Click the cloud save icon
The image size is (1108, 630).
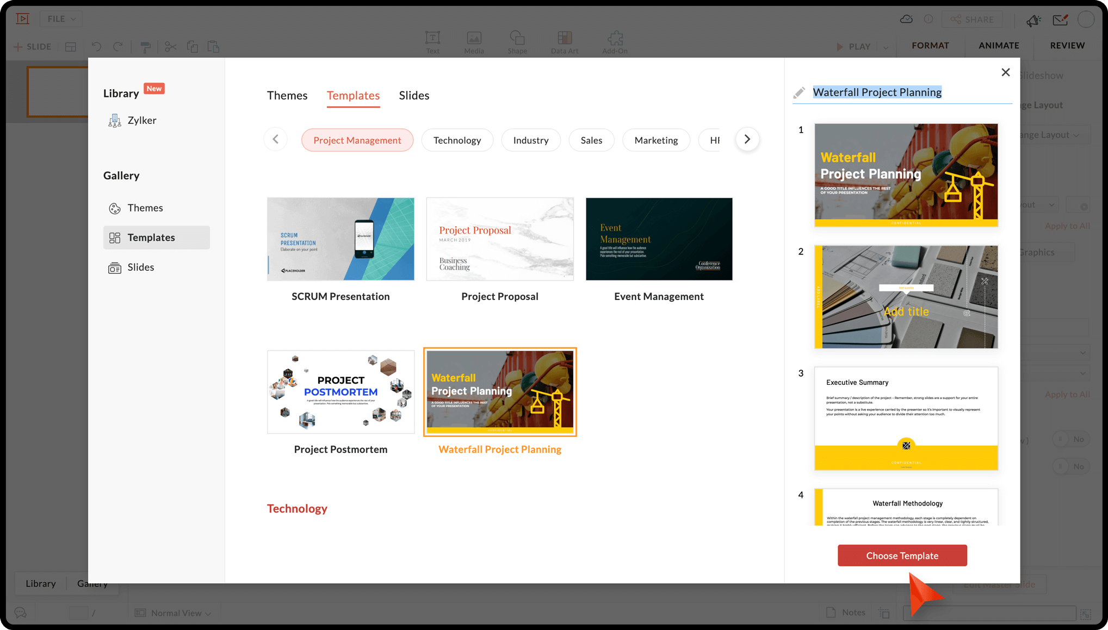point(906,19)
